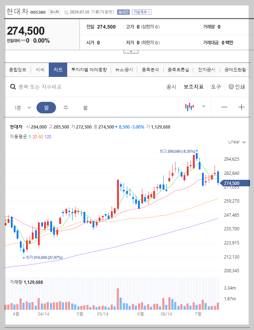The height and width of the screenshot is (330, 254).
Task: Open chart type dropdown arrow
Action: coord(204,106)
